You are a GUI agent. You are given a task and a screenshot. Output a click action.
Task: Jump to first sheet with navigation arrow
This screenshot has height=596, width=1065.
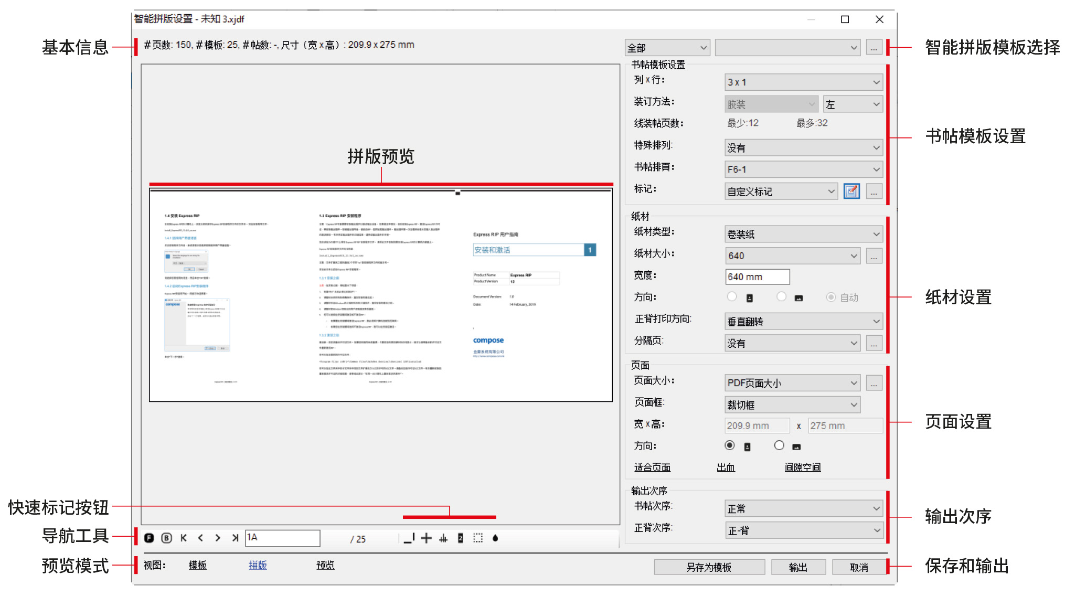click(184, 538)
